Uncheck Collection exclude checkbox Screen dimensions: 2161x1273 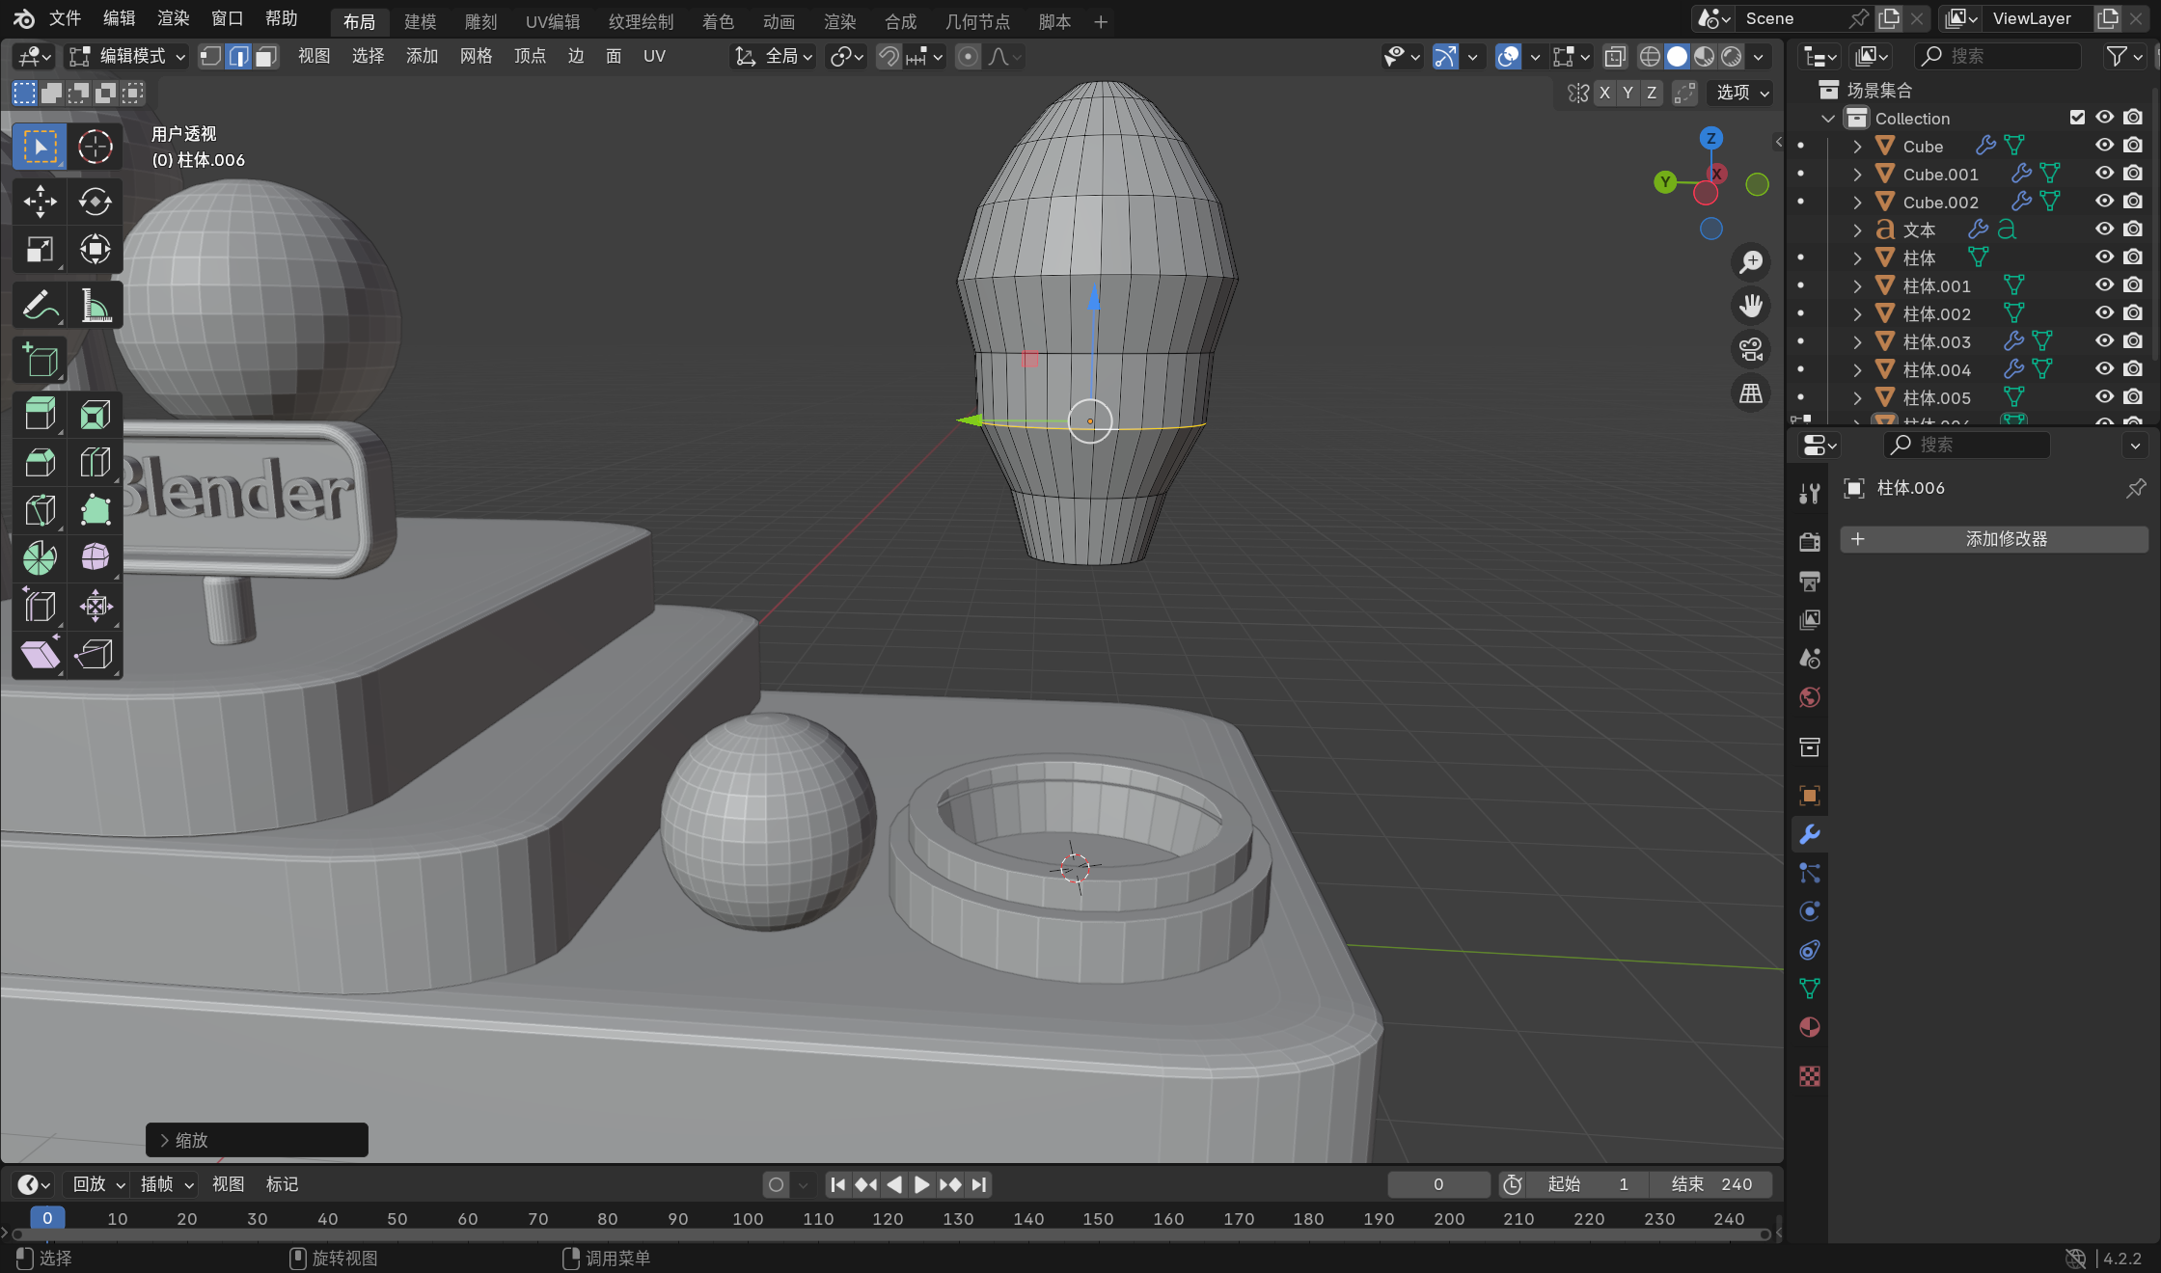(2077, 118)
